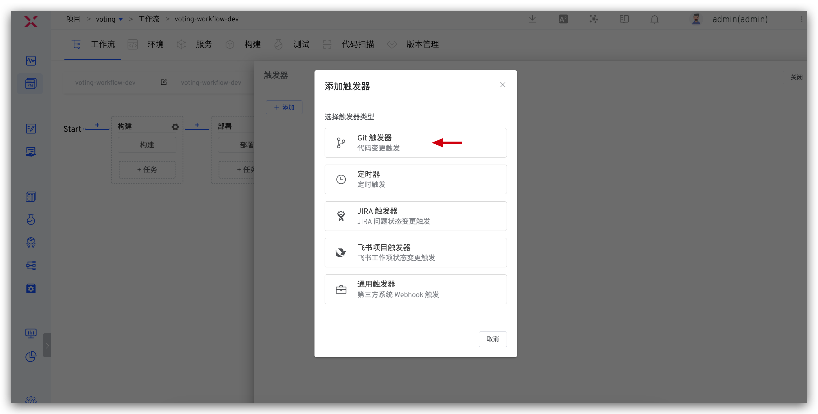
Task: Select the Git trigger option
Action: (x=415, y=143)
